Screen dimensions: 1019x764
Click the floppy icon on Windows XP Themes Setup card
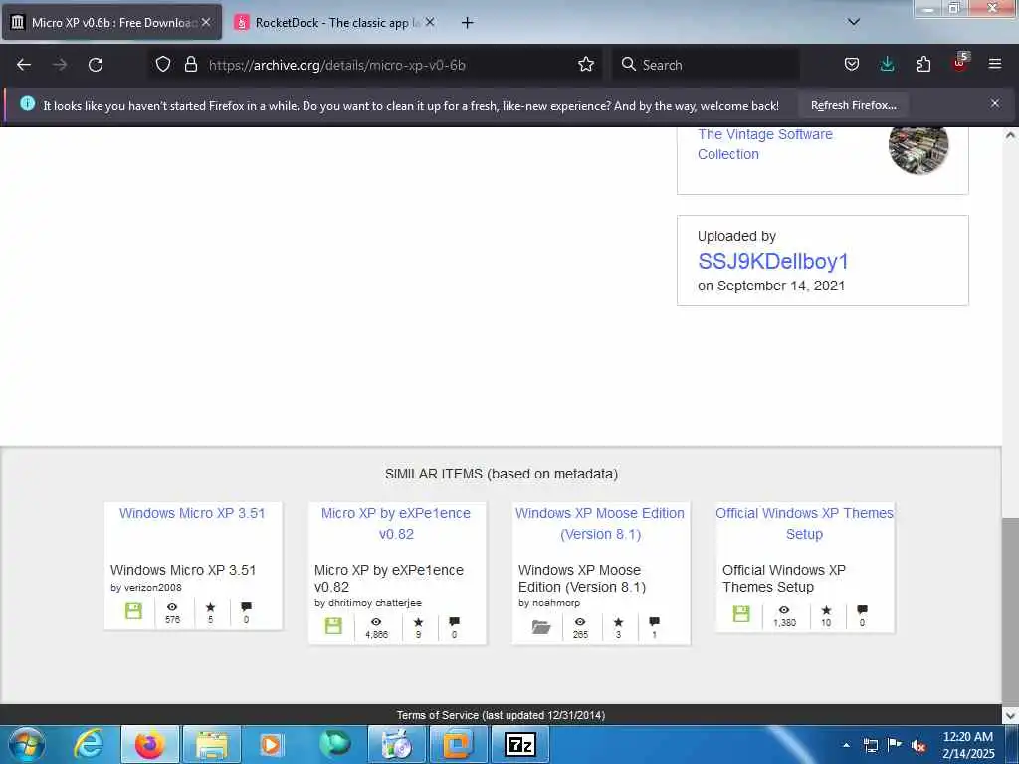(741, 613)
